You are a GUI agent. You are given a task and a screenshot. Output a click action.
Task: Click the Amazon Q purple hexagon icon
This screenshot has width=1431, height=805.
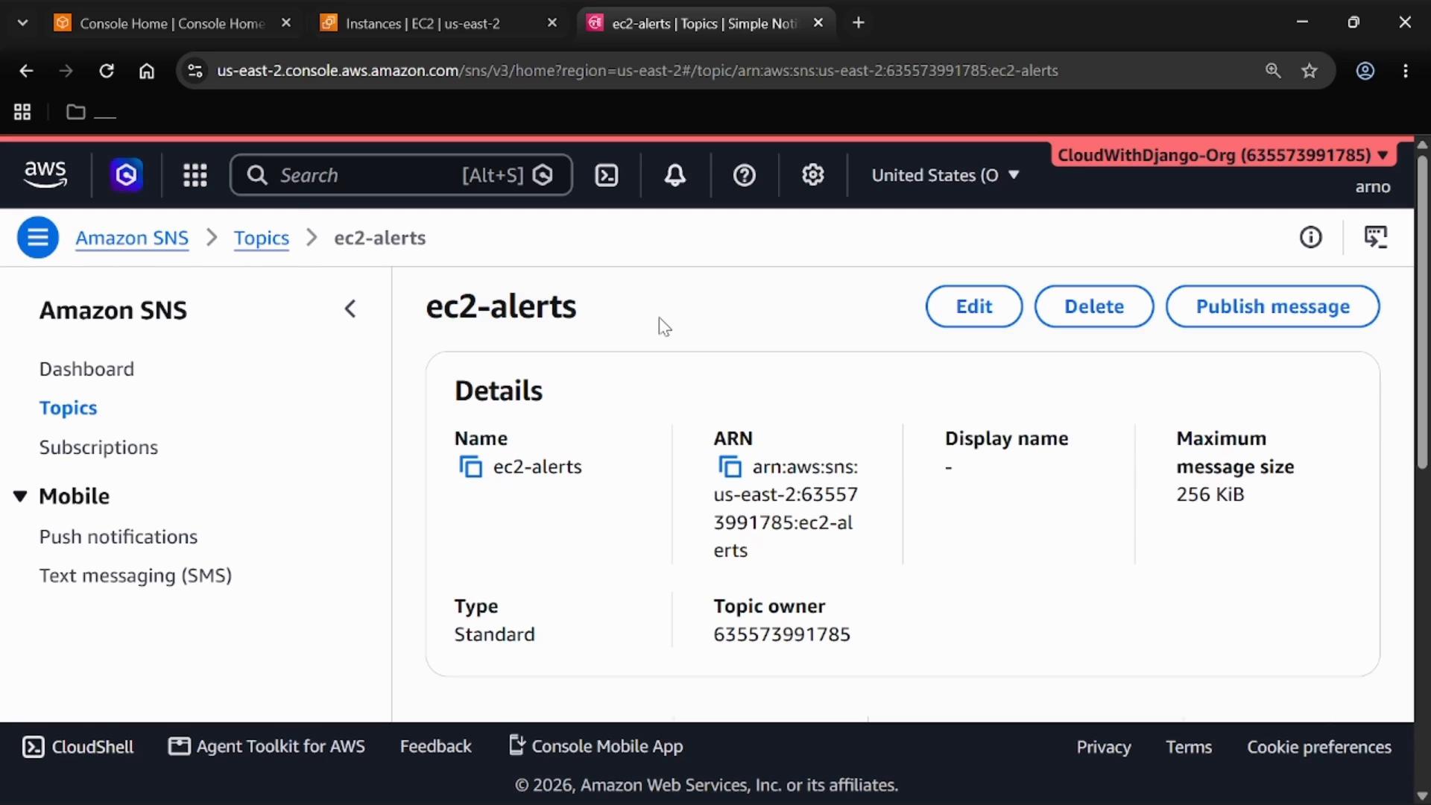(126, 175)
